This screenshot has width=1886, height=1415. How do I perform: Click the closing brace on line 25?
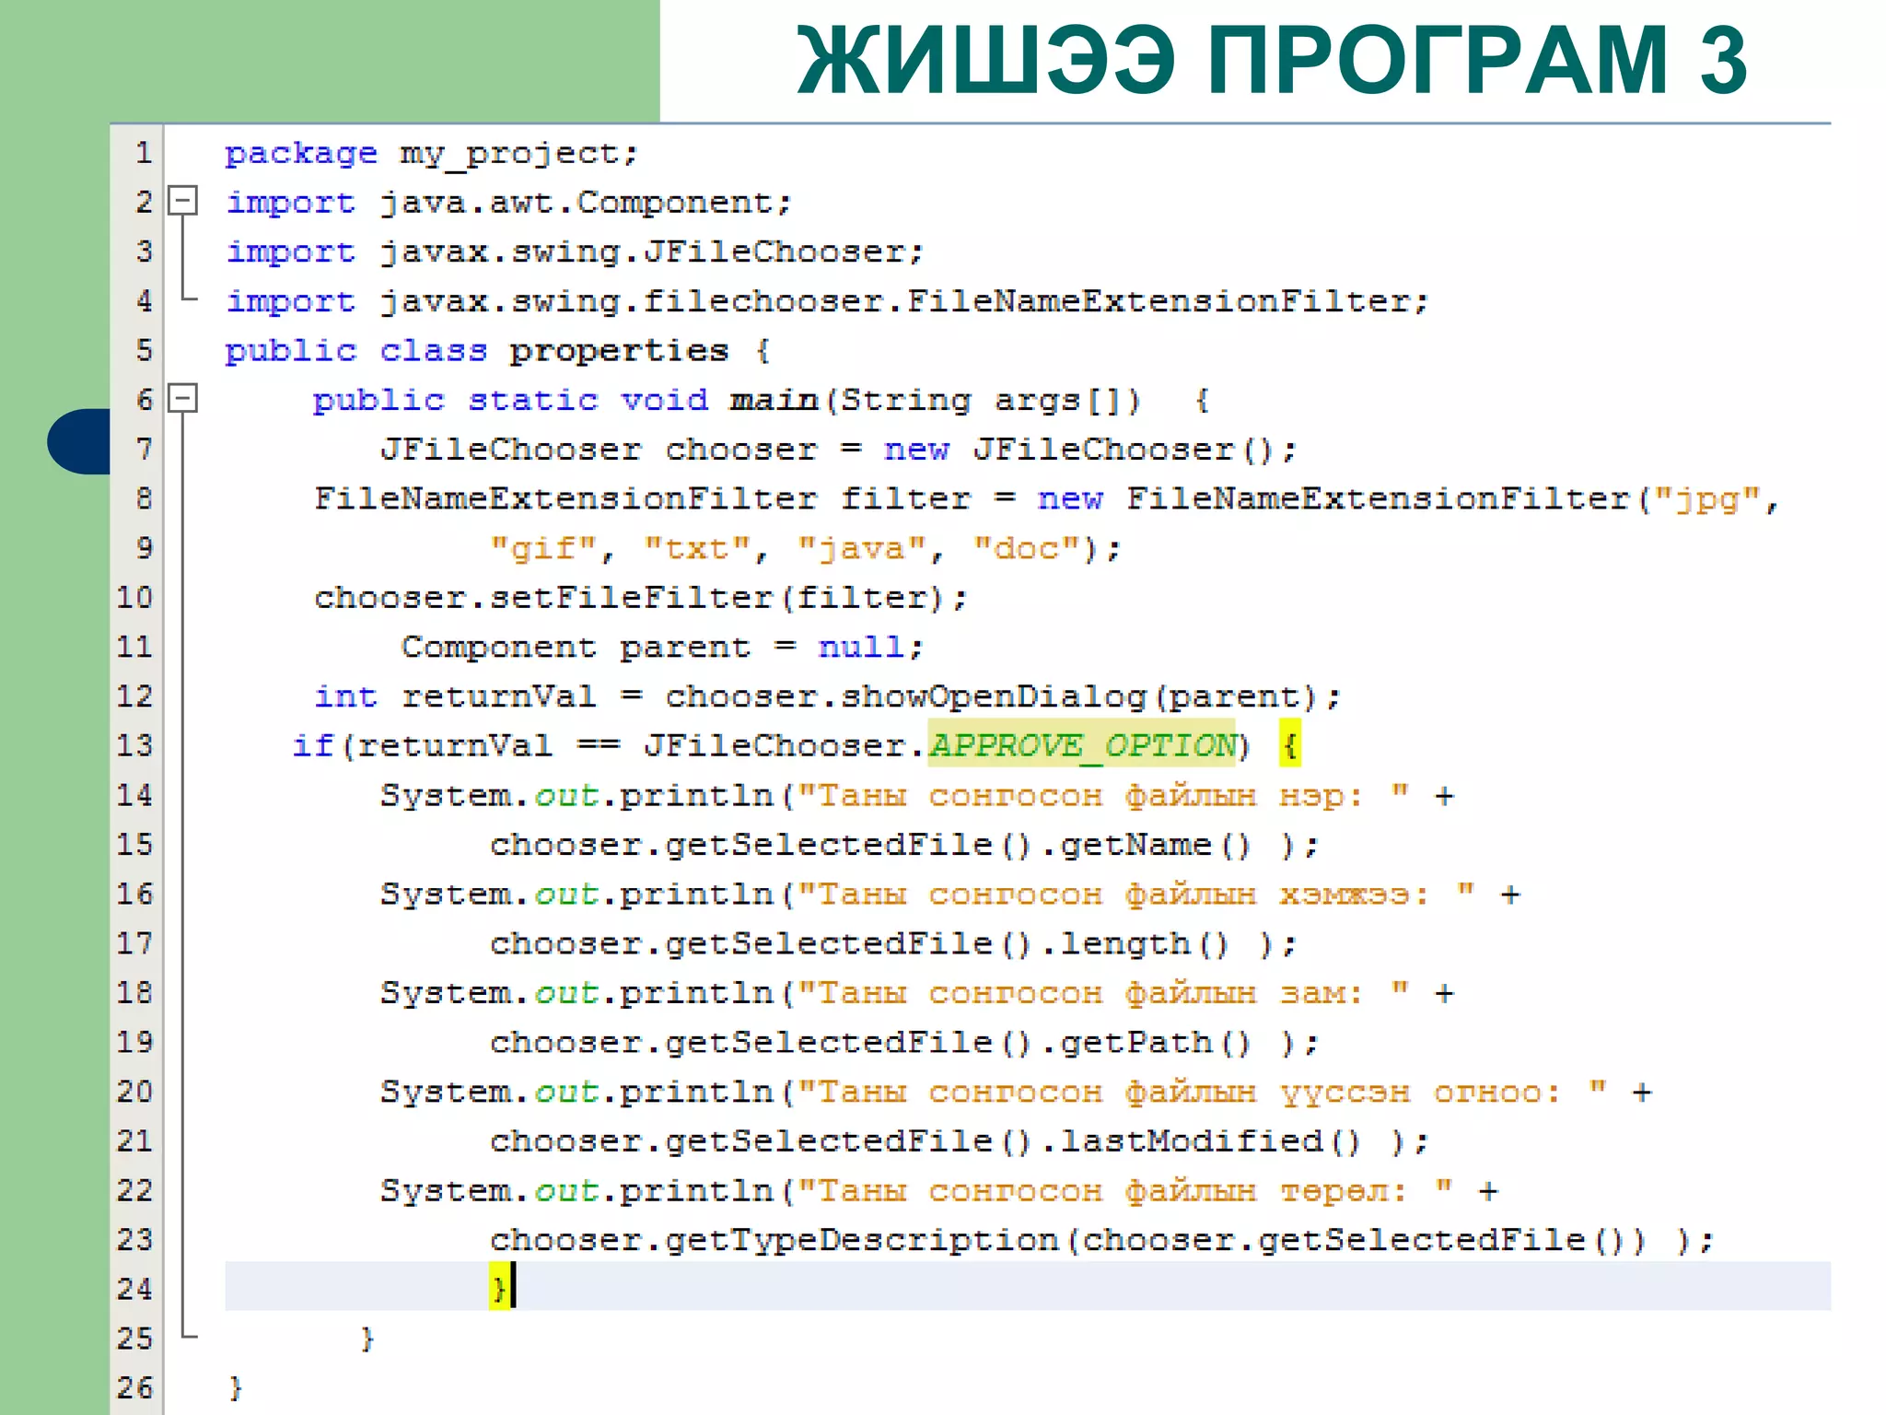click(367, 1339)
